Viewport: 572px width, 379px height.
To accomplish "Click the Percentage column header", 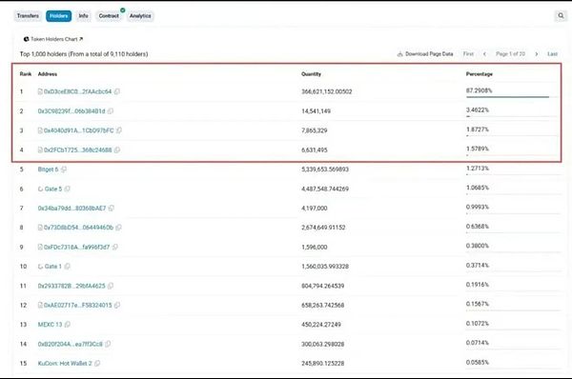I will pos(480,74).
